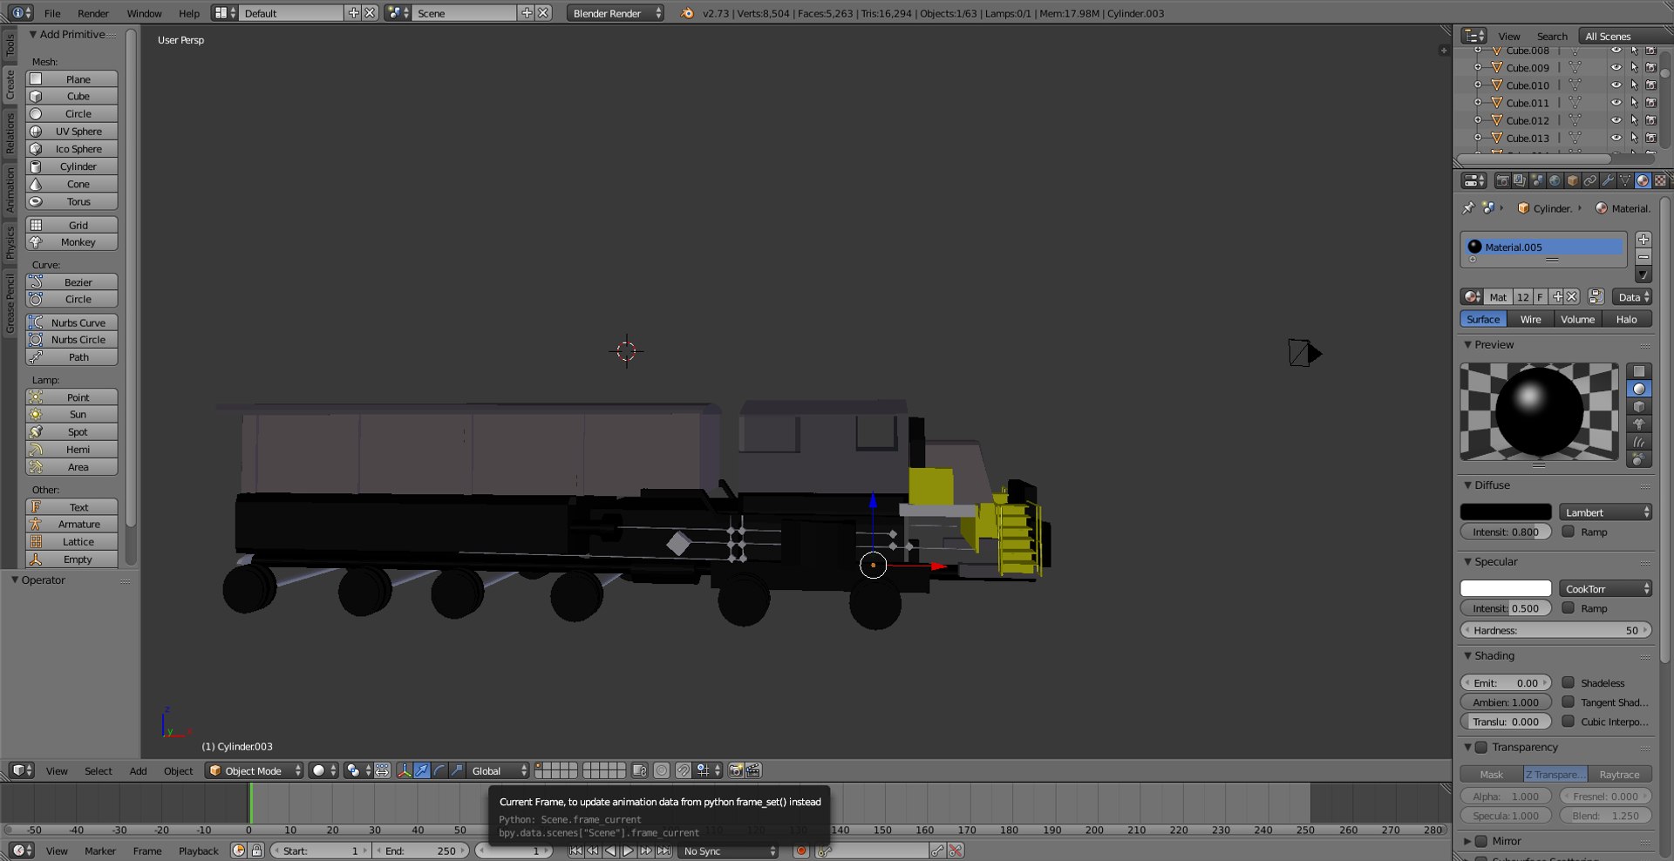Open the Lambert diffuse shader dropdown
This screenshot has height=861, width=1674.
pyautogui.click(x=1605, y=512)
